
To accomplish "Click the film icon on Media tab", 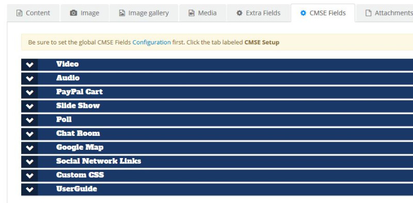I will tap(192, 13).
